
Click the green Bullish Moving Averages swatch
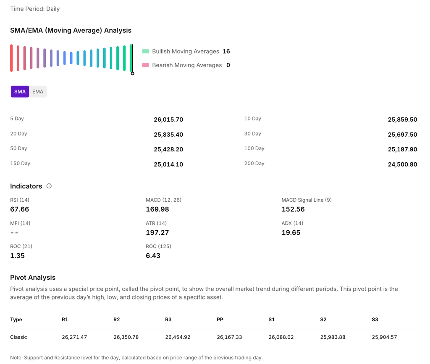pos(146,51)
